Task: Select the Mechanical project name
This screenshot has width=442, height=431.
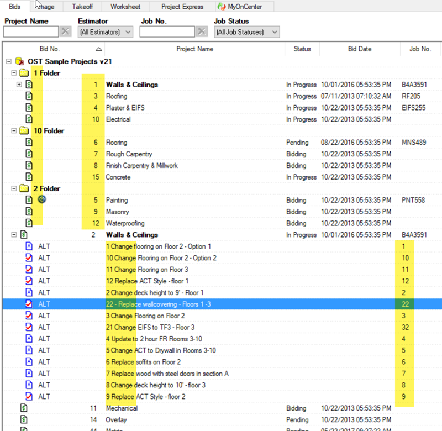Action: tap(122, 408)
